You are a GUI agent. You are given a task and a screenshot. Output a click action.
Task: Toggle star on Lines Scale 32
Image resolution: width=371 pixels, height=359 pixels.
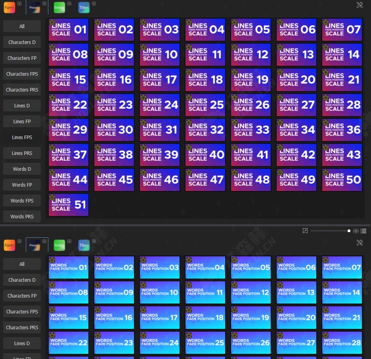pyautogui.click(x=189, y=122)
